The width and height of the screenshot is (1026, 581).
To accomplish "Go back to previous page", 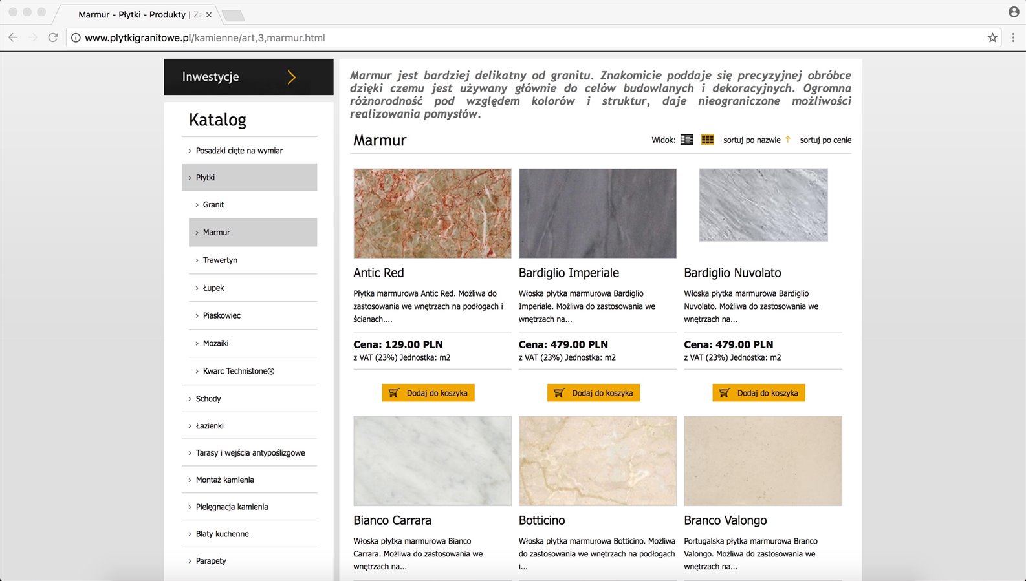I will click(x=13, y=38).
